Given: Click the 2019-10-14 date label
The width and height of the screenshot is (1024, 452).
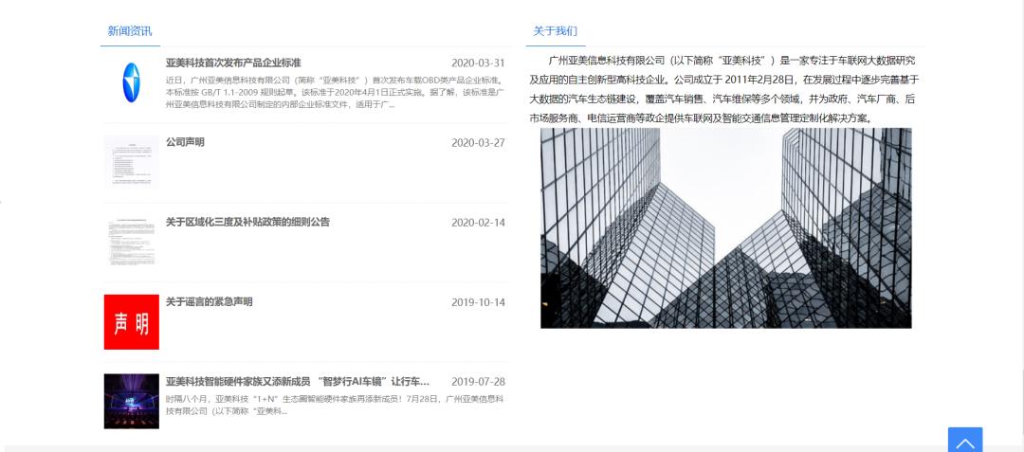Looking at the screenshot, I should (478, 302).
